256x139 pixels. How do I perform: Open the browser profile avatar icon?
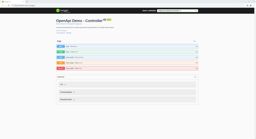(x=250, y=5)
